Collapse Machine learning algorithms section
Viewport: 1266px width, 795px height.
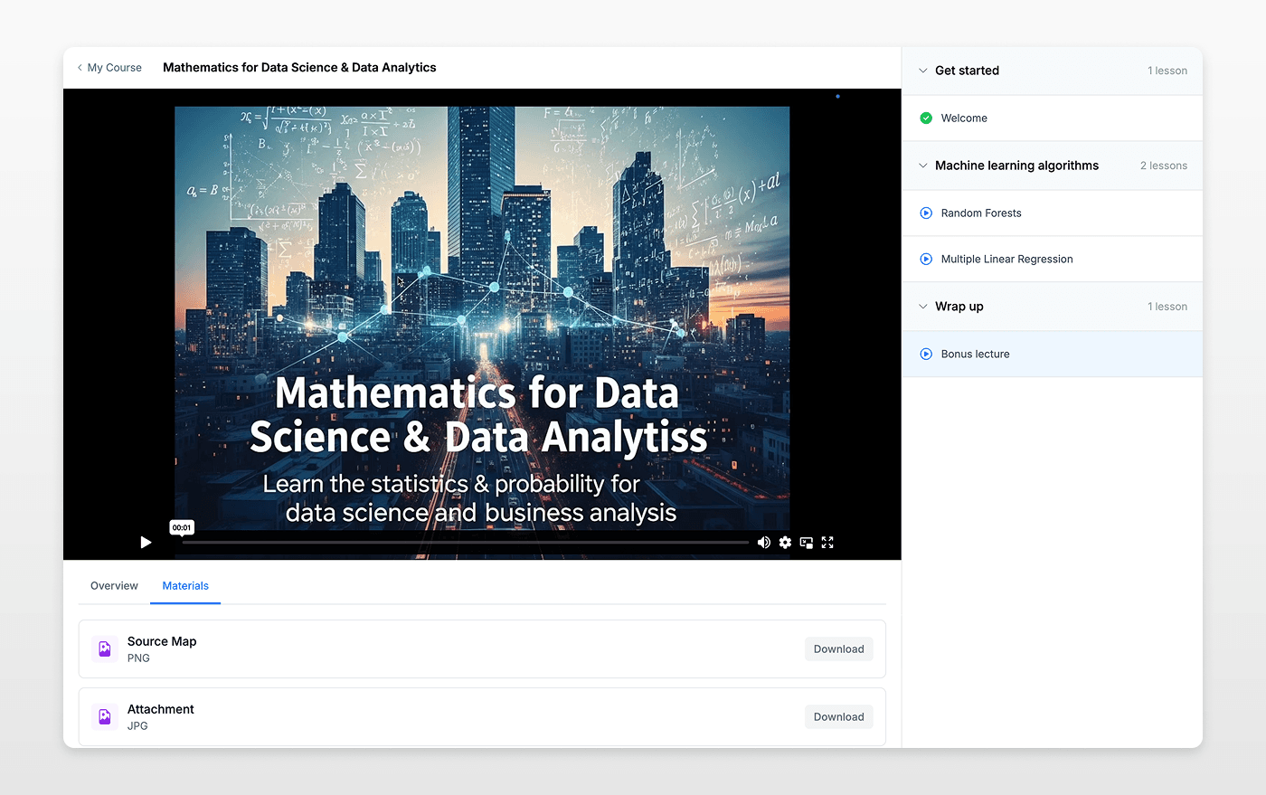pyautogui.click(x=922, y=166)
